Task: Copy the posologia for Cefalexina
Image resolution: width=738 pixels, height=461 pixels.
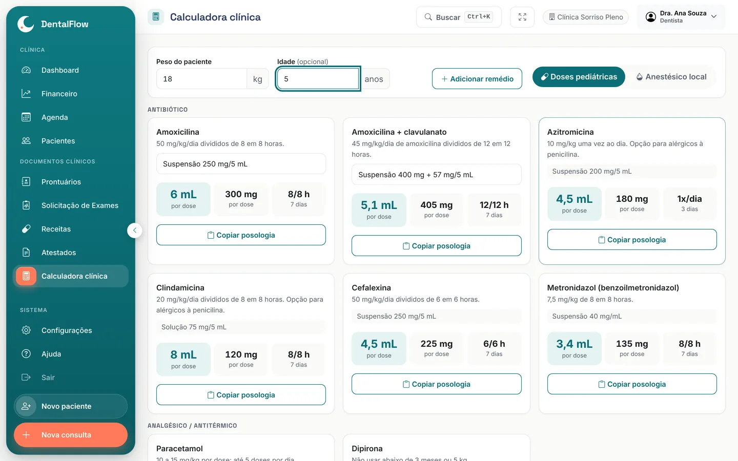Action: tap(437, 384)
